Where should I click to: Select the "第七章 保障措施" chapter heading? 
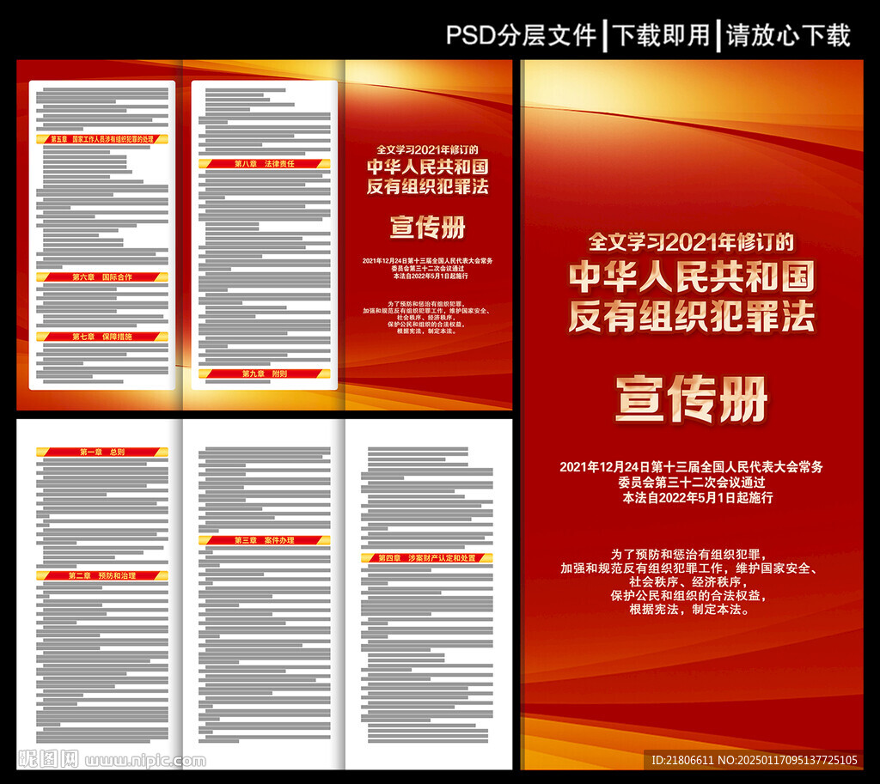click(x=102, y=337)
